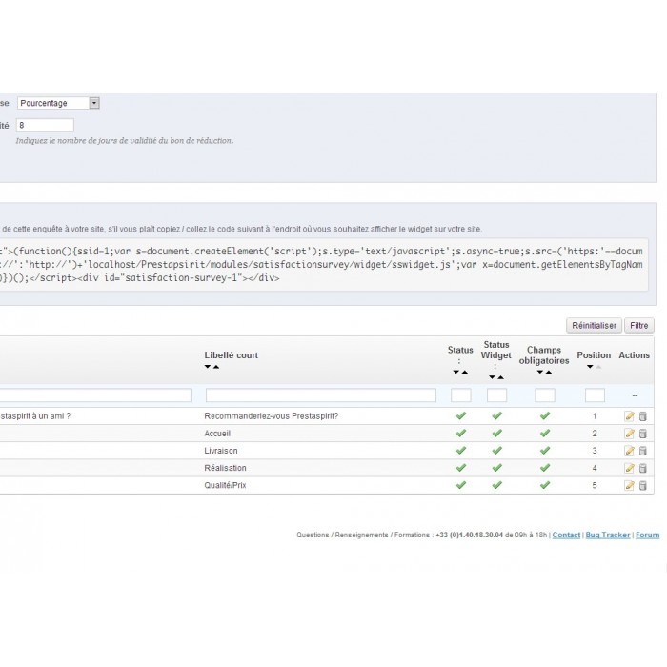Sort Status Widget ascending arrow
This screenshot has height=667, width=667.
pos(500,377)
